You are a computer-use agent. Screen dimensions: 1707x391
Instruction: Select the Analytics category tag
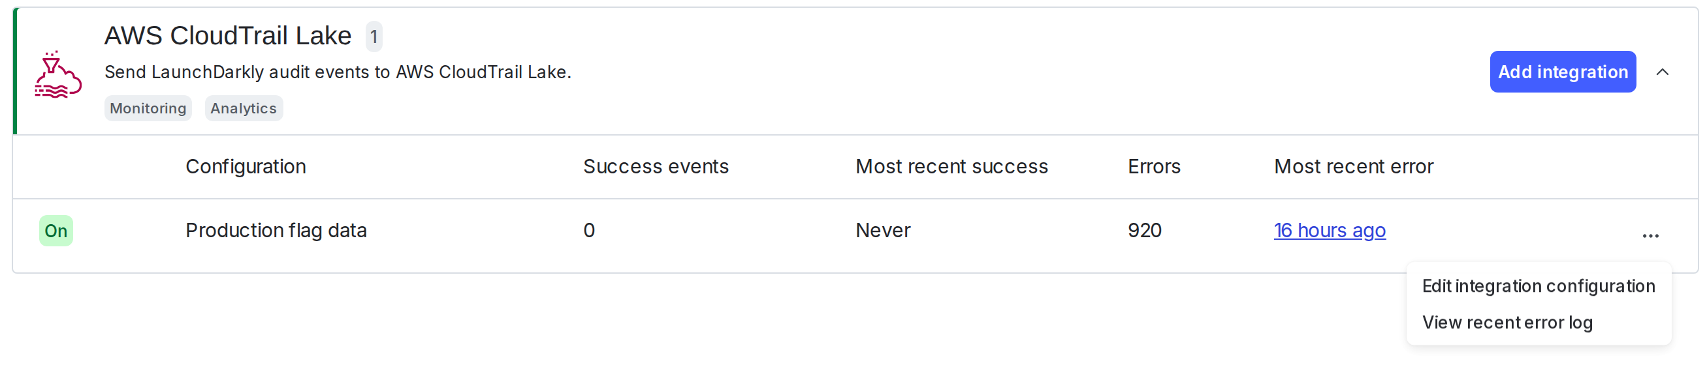click(243, 108)
